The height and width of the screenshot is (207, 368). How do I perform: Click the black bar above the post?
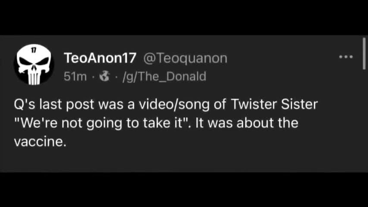[184, 17]
